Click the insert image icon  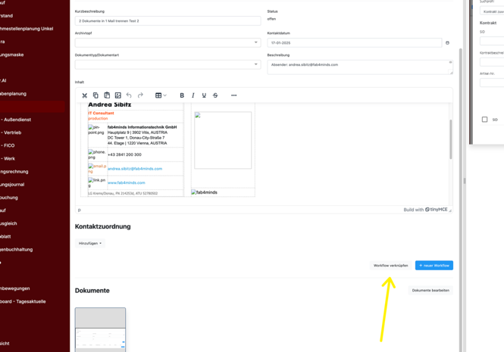coord(118,95)
